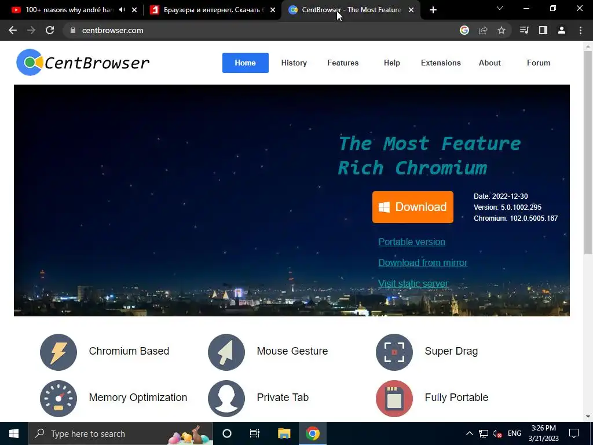Open Task View on the taskbar

point(255,433)
